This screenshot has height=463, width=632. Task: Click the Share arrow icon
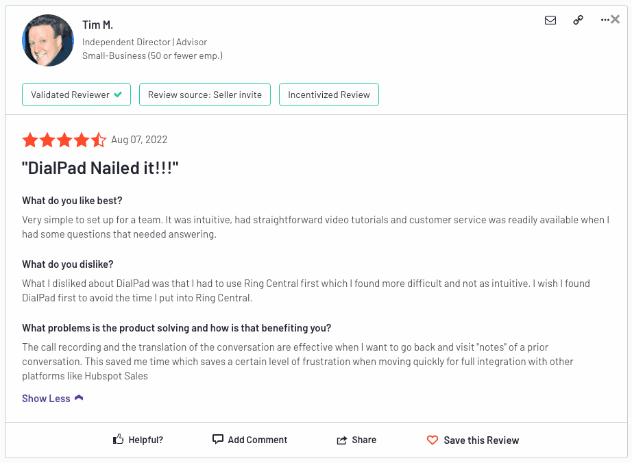pos(343,439)
